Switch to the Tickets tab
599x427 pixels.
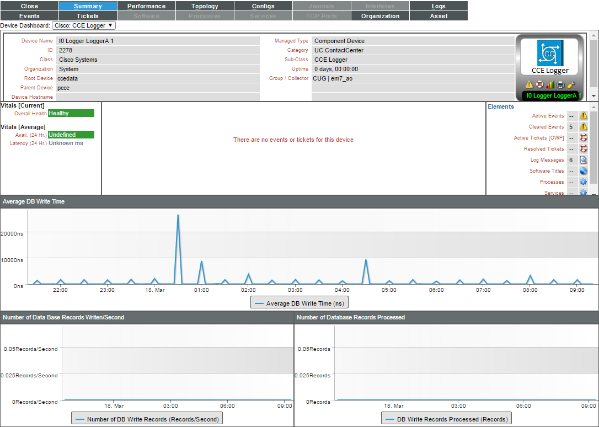click(88, 16)
